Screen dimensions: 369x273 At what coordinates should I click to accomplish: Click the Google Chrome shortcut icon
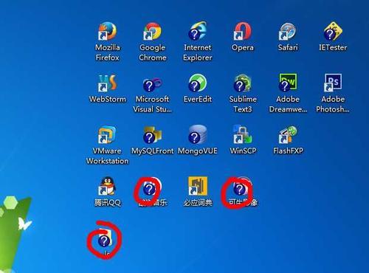point(153,31)
